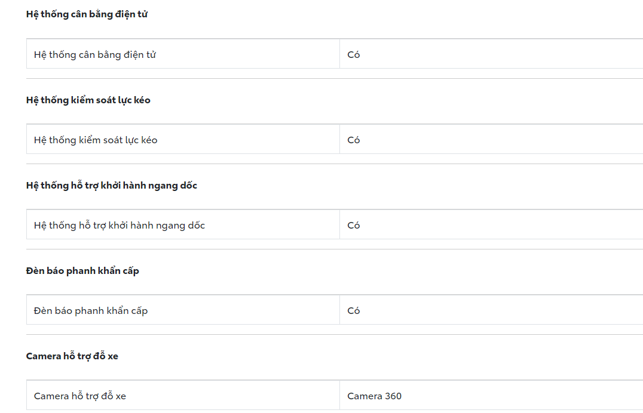The height and width of the screenshot is (413, 643).
Task: Click the Có value for hỗ trợ khởi hành ngang dốc
Action: [x=354, y=226]
